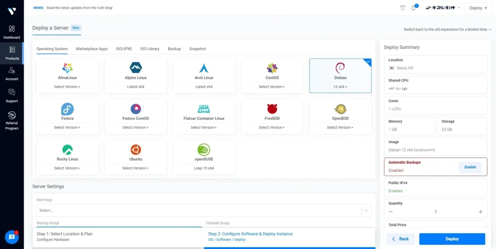
Task: Click the blue Deploy button
Action: coord(452,239)
